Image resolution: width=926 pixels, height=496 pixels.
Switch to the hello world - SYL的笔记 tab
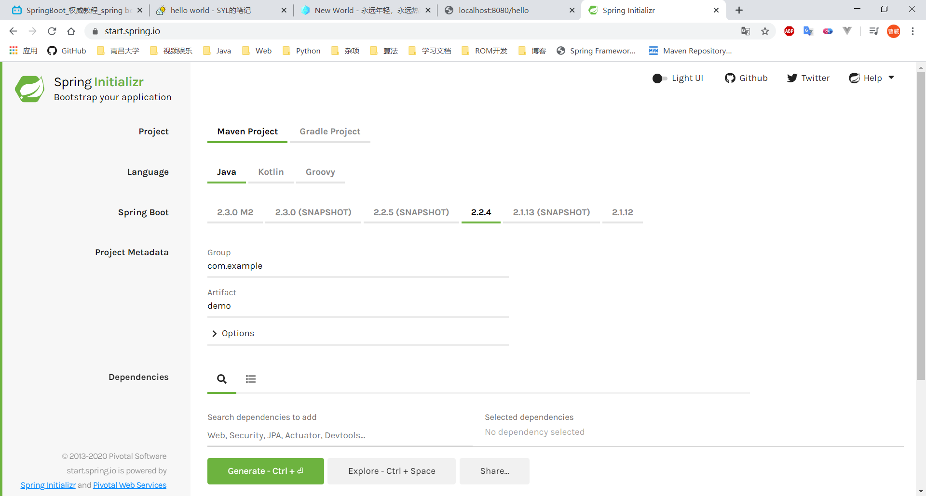pos(220,10)
